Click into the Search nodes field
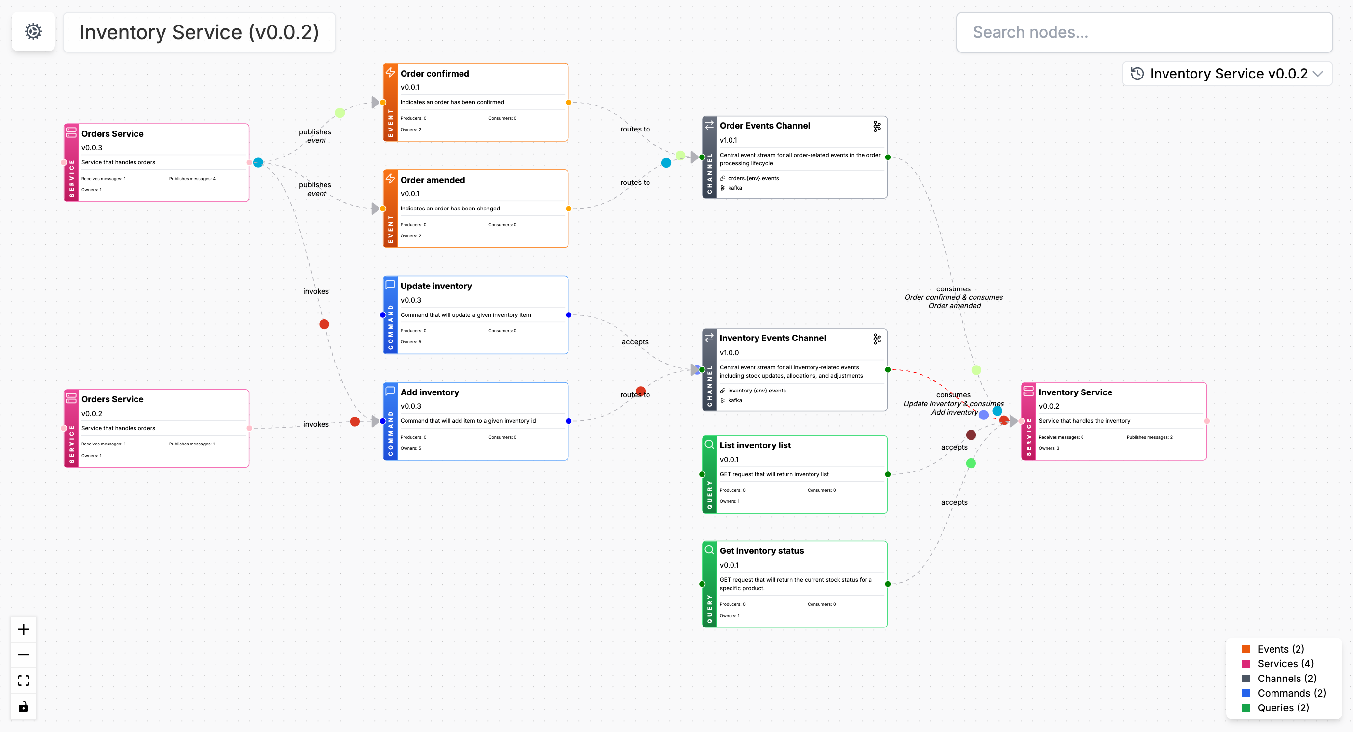The width and height of the screenshot is (1353, 732). (1144, 32)
